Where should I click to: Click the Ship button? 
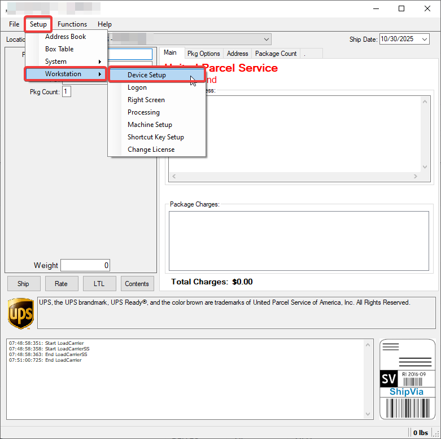(24, 284)
